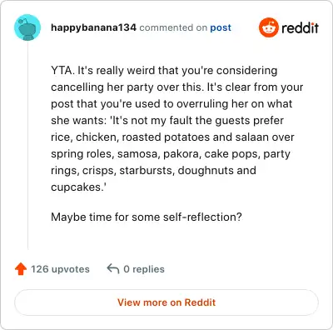This screenshot has width=333, height=330.
Task: Open the happybanana134 username profile
Action: click(93, 27)
